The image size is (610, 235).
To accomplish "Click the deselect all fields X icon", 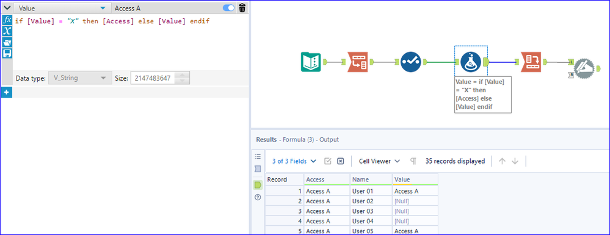I will tap(340, 161).
